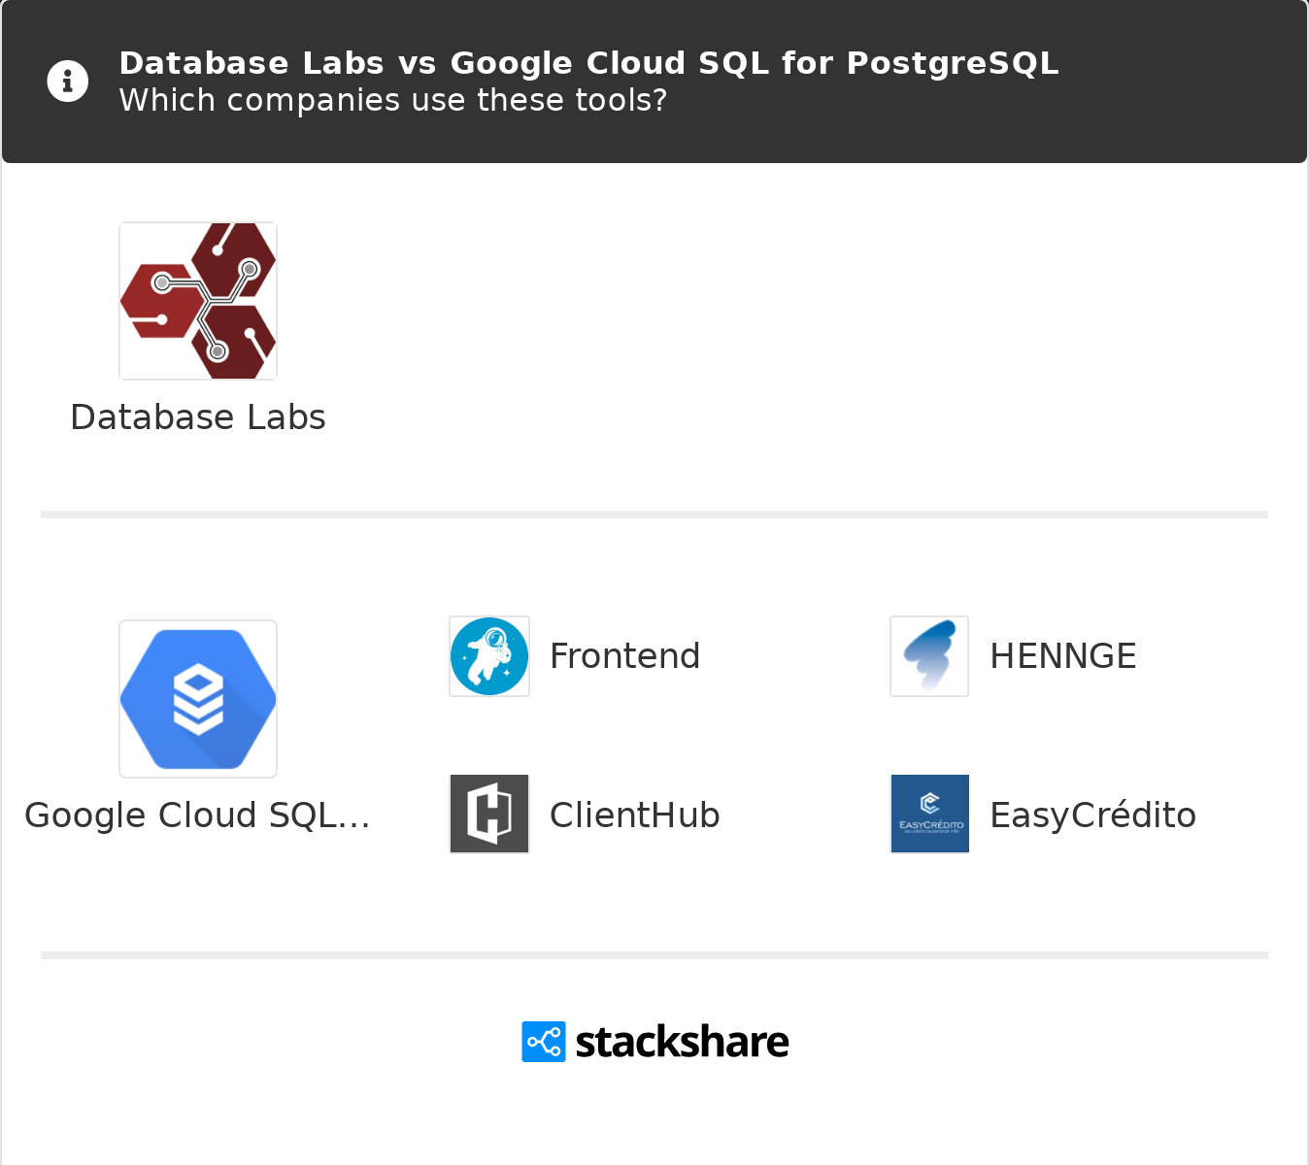
Task: Click the divider line above the StackShare footer
Action: click(x=654, y=955)
